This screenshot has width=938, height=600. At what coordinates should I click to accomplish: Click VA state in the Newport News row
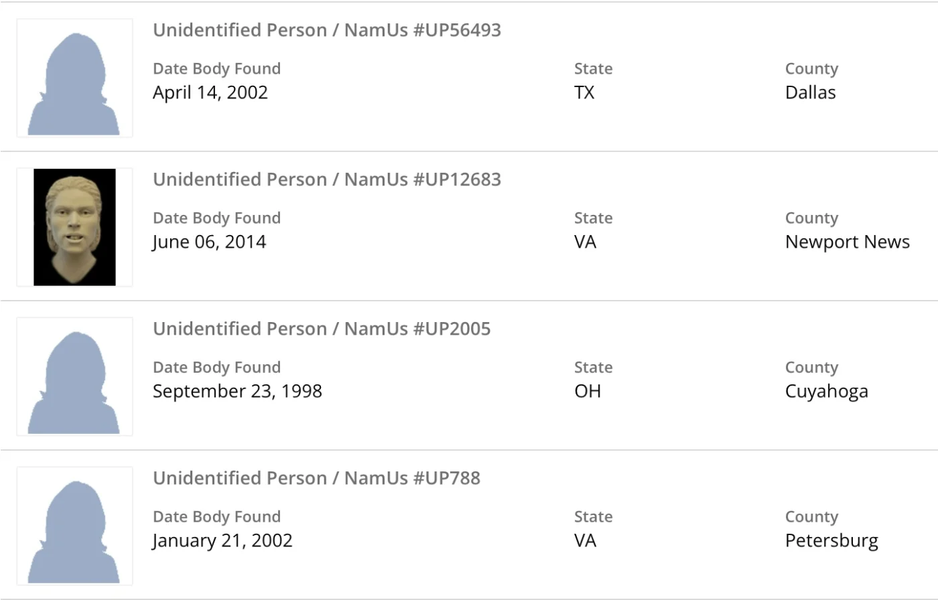[585, 242]
